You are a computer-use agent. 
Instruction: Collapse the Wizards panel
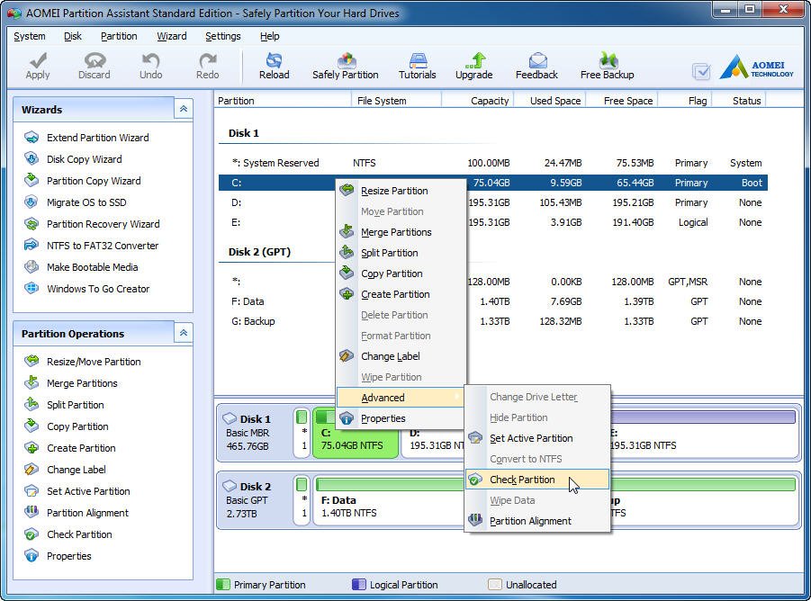tap(184, 109)
